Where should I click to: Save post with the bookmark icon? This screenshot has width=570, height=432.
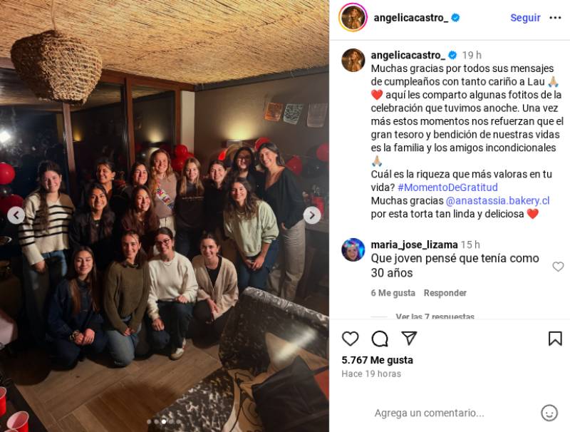click(x=555, y=339)
